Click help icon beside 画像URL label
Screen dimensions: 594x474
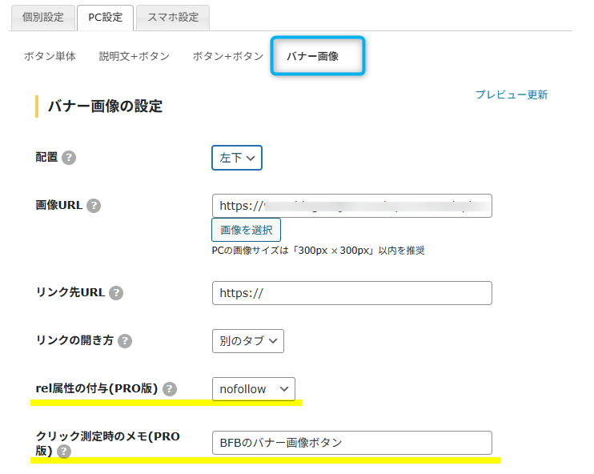tap(94, 206)
